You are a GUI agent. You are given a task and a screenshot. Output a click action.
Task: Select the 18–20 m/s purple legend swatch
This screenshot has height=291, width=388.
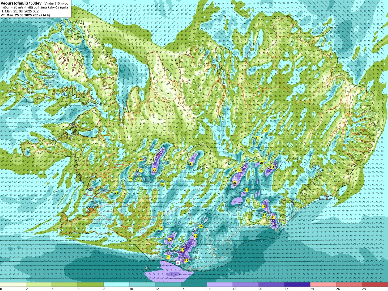(x=246, y=285)
